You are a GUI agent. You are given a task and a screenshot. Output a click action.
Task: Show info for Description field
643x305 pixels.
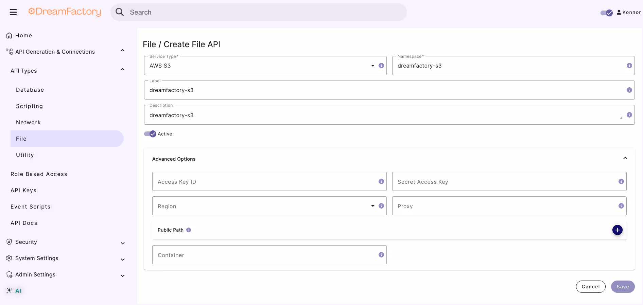(x=629, y=115)
